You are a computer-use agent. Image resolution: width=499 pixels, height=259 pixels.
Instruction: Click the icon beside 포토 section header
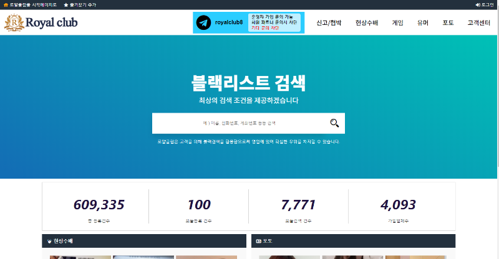pos(259,241)
